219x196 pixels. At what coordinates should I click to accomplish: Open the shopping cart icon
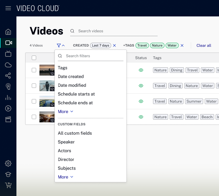pyautogui.click(x=8, y=185)
